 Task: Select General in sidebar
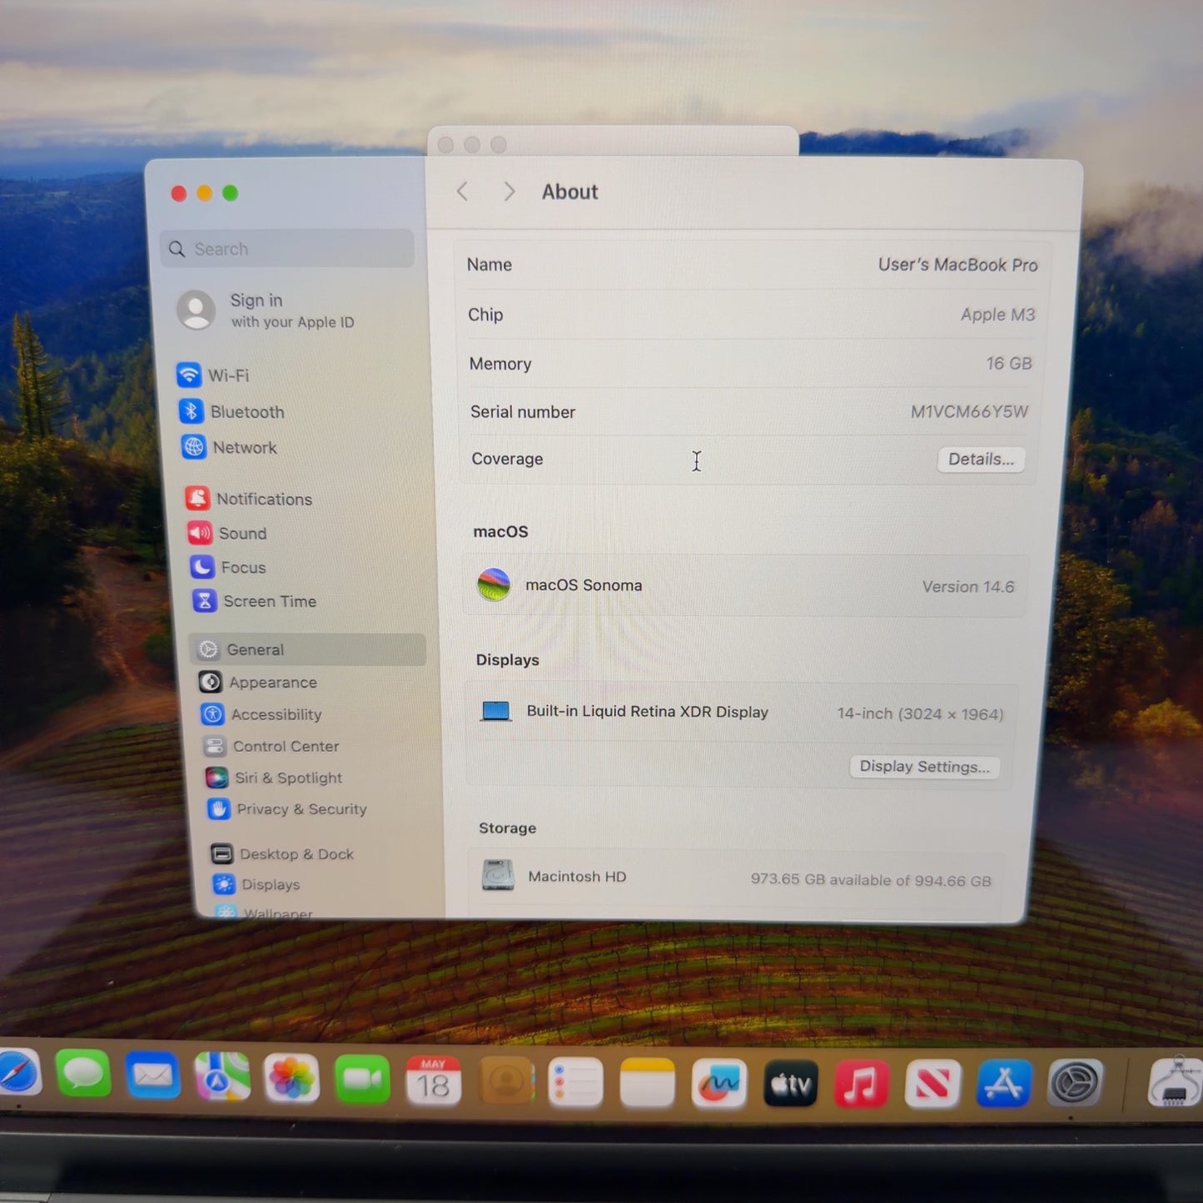(308, 649)
